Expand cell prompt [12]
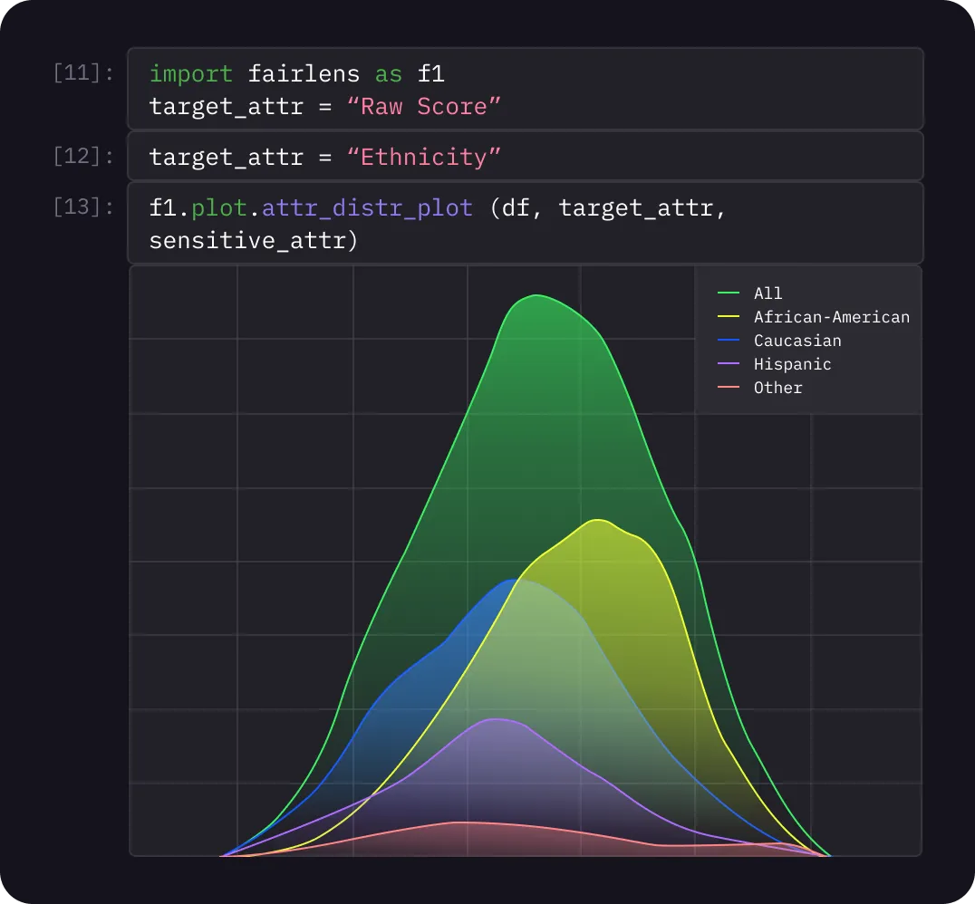The height and width of the screenshot is (904, 975). (x=83, y=156)
